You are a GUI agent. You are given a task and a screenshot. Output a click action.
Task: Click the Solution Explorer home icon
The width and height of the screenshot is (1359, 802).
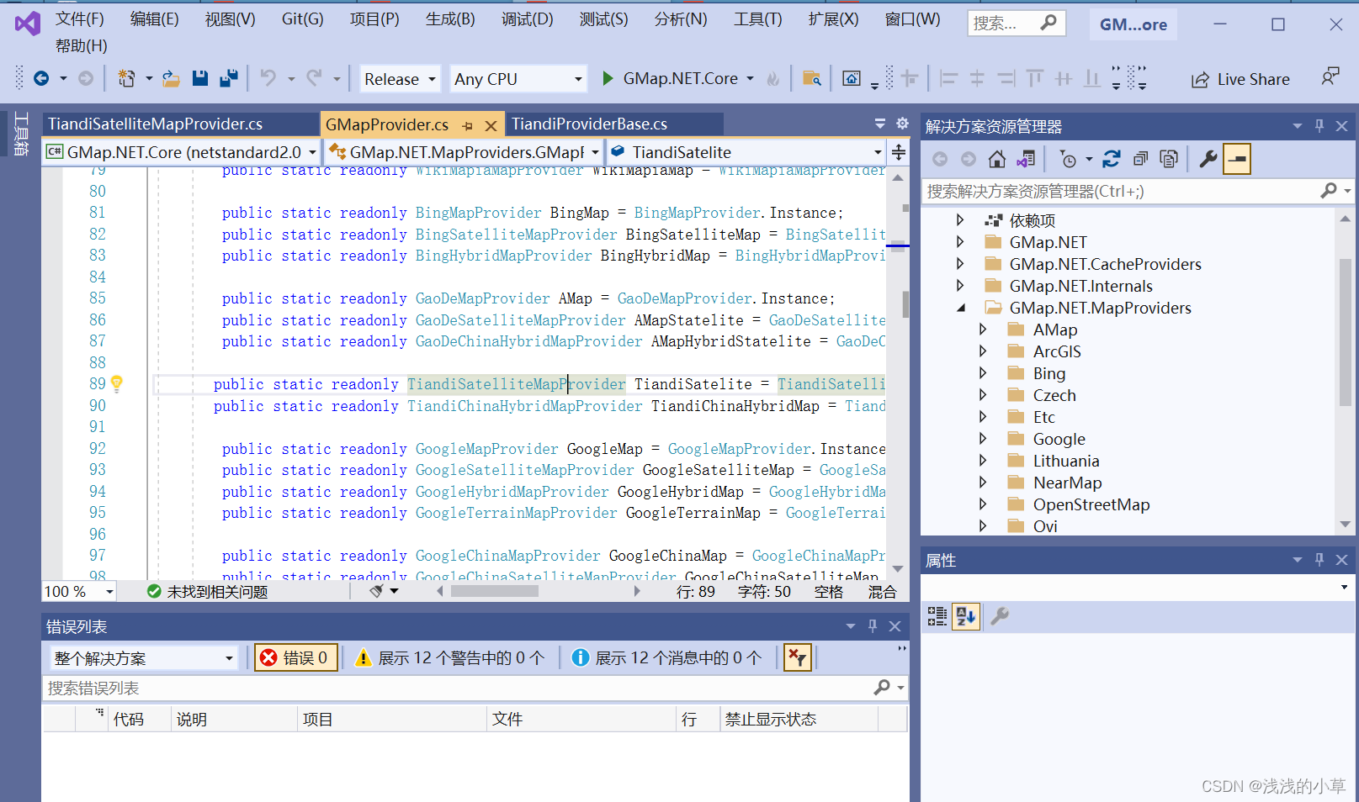click(x=997, y=159)
